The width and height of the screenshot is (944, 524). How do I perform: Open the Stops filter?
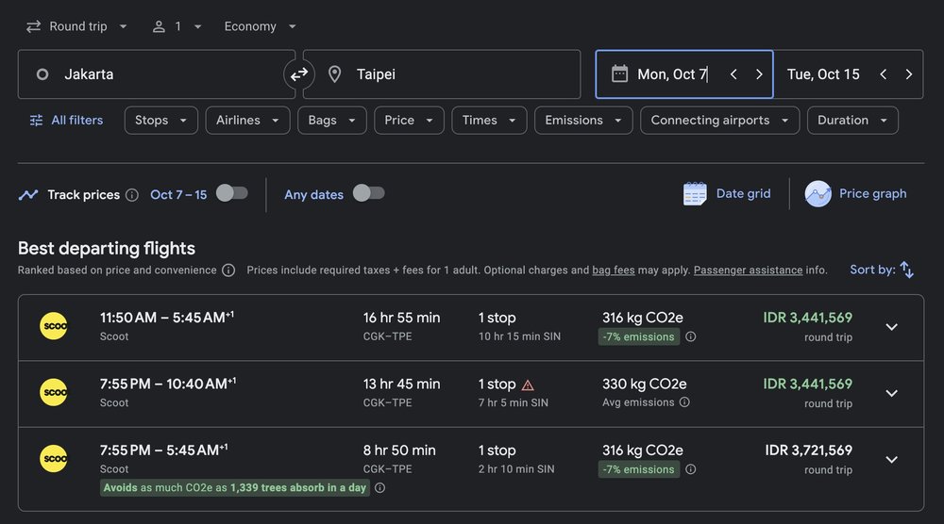pos(160,121)
